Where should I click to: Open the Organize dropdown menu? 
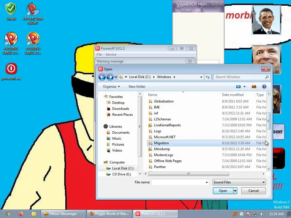click(x=111, y=87)
